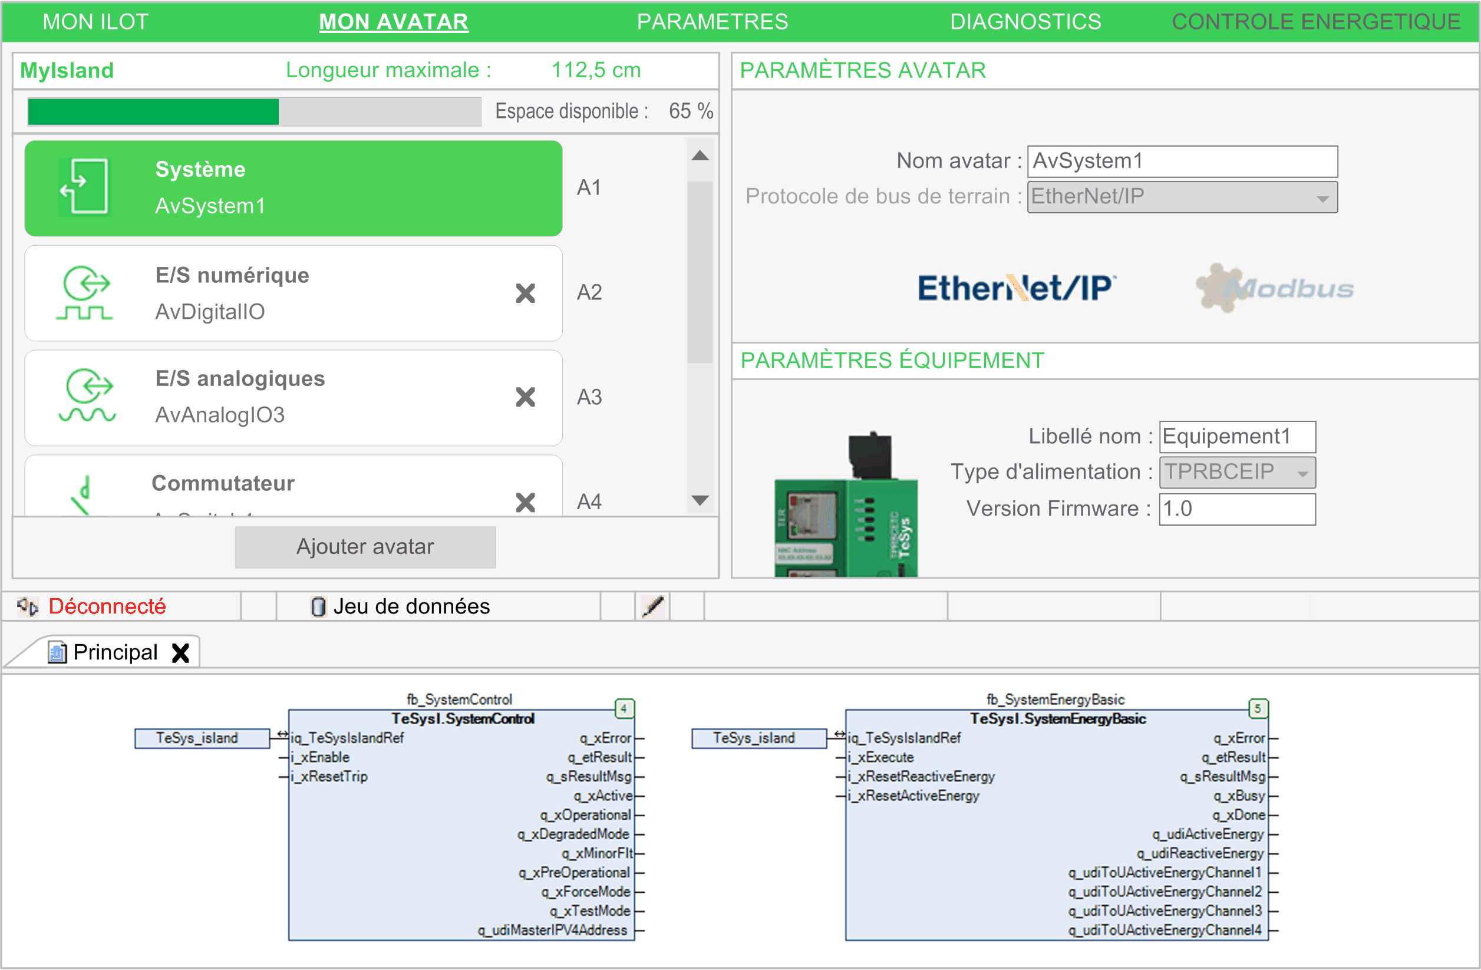Click the pencil edit icon in status bar
The width and height of the screenshot is (1481, 970).
pos(653,606)
